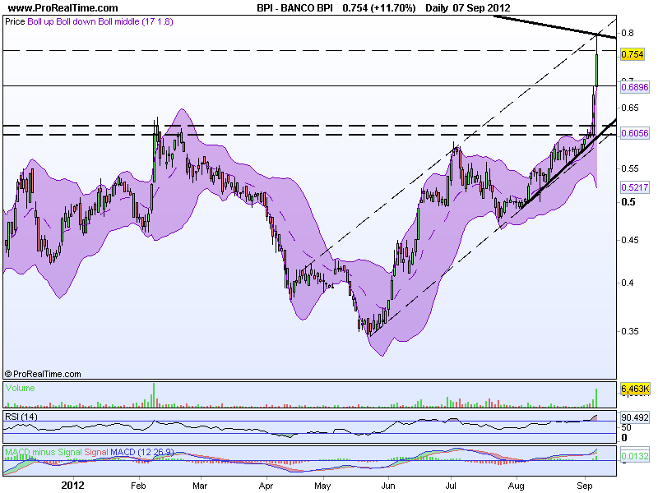Click the Daily 07 Sep 2012 label
Image resolution: width=658 pixels, height=493 pixels.
[x=467, y=7]
